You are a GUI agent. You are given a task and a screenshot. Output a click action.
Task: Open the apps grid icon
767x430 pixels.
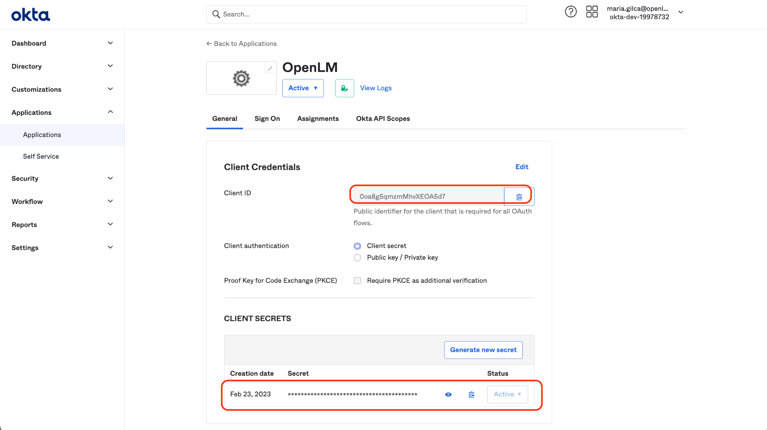pos(592,12)
